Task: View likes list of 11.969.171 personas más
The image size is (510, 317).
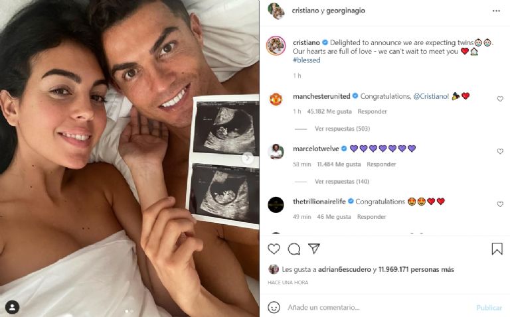Action: point(416,269)
